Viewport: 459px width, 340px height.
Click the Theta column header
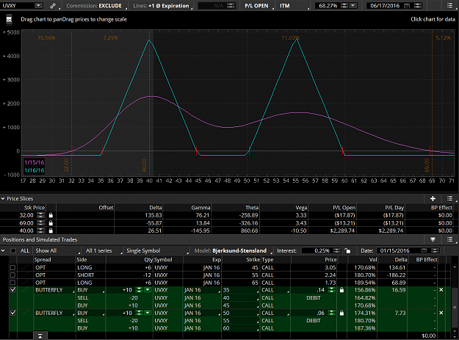tap(252, 208)
